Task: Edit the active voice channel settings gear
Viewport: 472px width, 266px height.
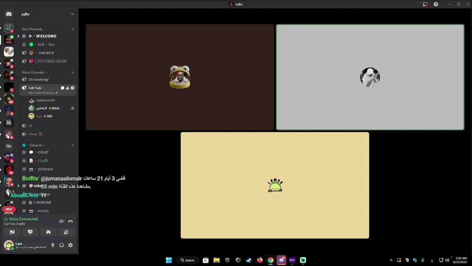Action: 72,88
